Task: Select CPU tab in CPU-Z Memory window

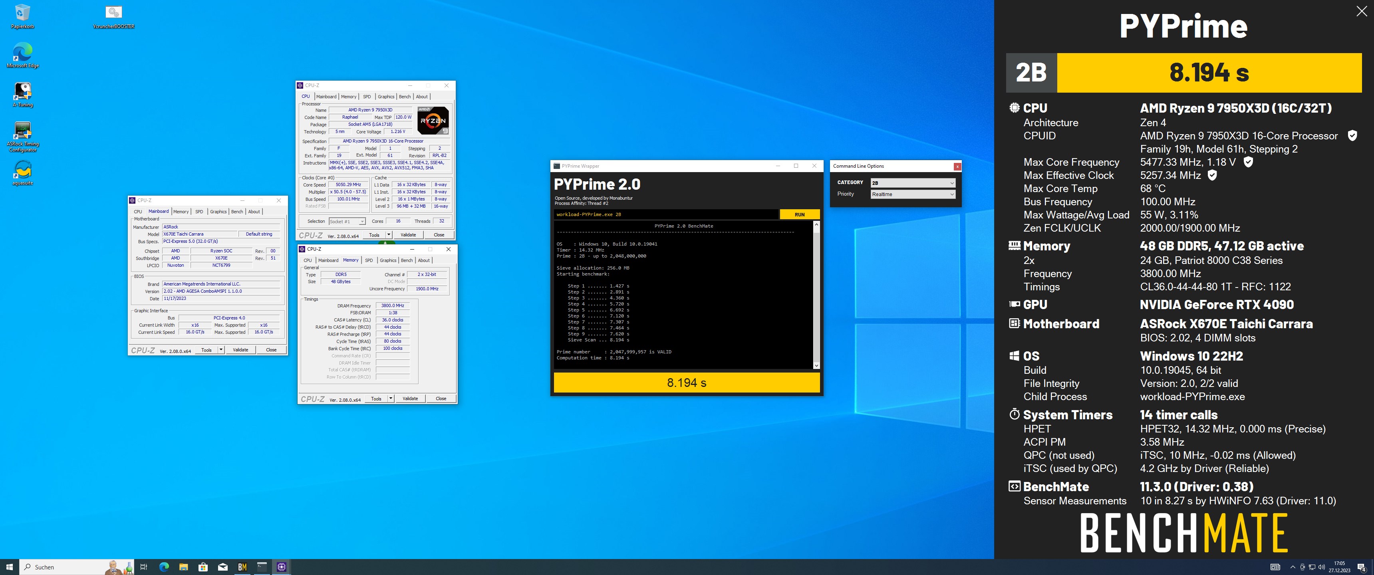Action: pos(308,260)
